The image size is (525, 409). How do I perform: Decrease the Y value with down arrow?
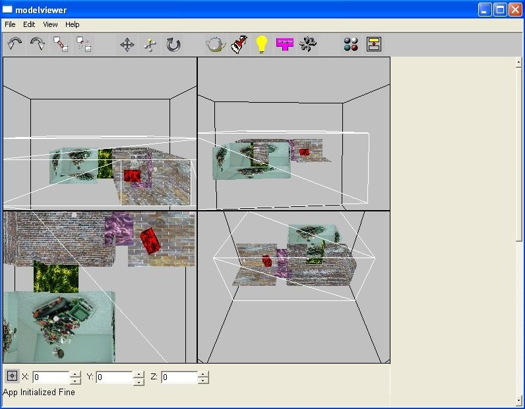click(139, 381)
